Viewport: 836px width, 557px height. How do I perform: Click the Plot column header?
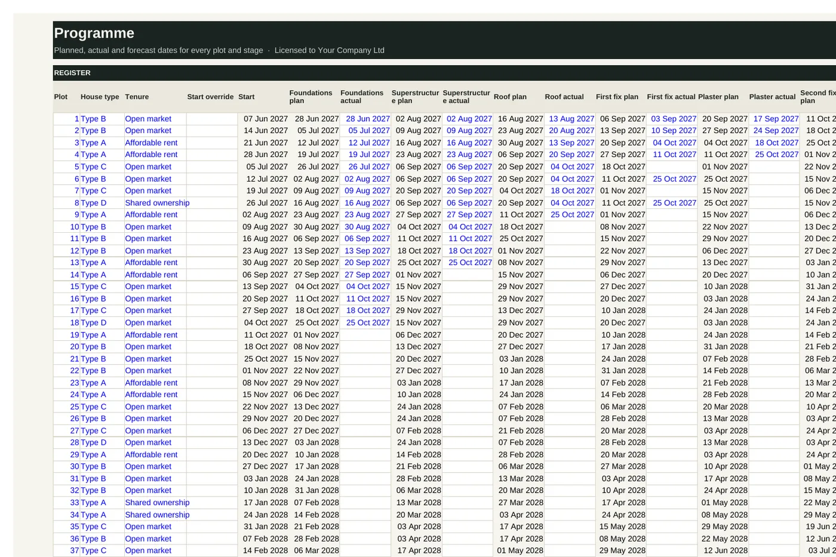[x=61, y=97]
